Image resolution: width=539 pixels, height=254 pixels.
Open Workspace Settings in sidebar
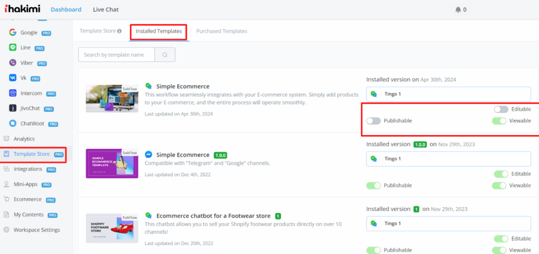(x=36, y=230)
